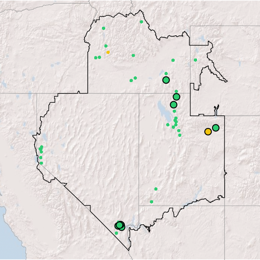This screenshot has width=260, height=260.
Task: Click leftmost dot of pair west of yellow dot
Action: 95,58
